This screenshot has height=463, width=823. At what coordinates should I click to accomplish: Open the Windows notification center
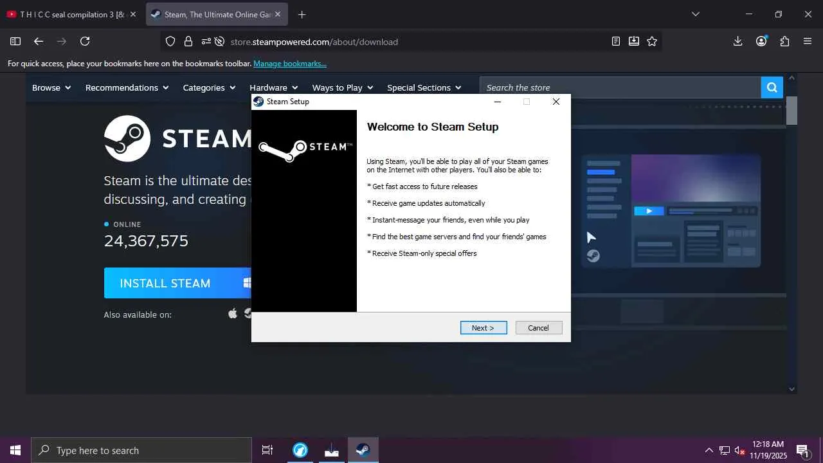803,451
